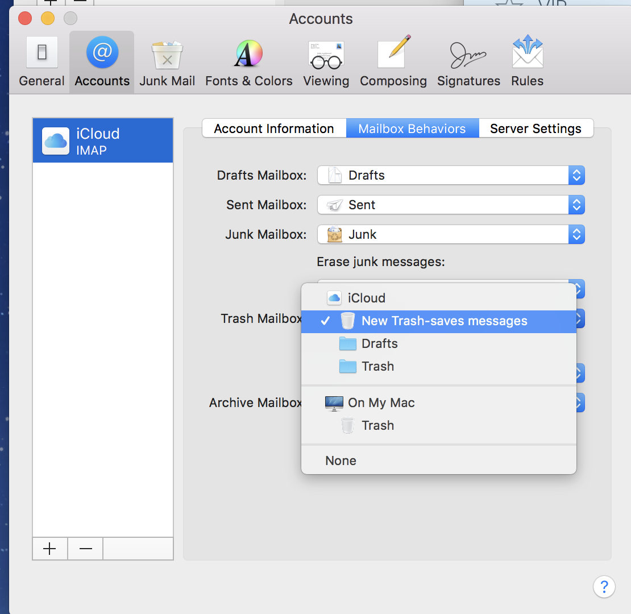The width and height of the screenshot is (631, 614).
Task: Click the Archive Mailbox label
Action: coord(256,403)
